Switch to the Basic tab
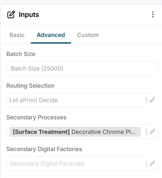Screen dimensions: 162x178 [x=17, y=35]
